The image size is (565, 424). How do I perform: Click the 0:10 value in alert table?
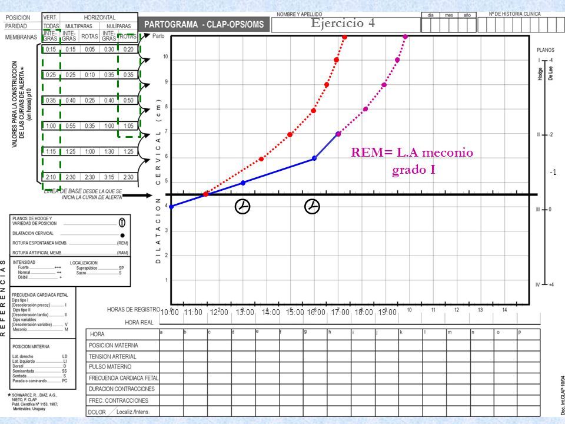pos(89,75)
